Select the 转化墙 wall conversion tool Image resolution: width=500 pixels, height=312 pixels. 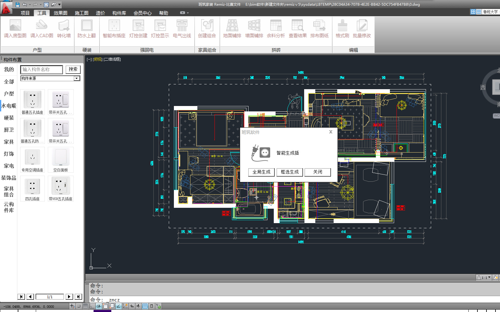[x=64, y=29]
